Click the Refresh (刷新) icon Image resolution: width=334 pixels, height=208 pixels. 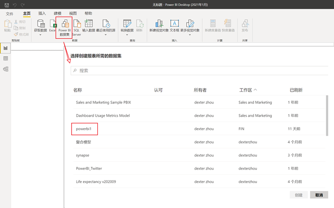tap(140, 23)
